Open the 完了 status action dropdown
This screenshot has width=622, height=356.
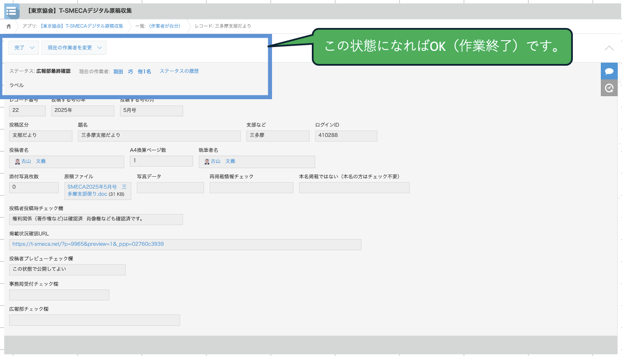pos(24,48)
